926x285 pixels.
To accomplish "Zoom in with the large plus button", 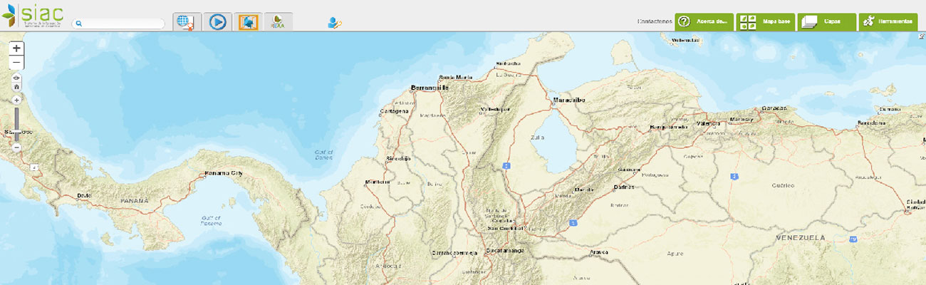I will click(x=16, y=48).
